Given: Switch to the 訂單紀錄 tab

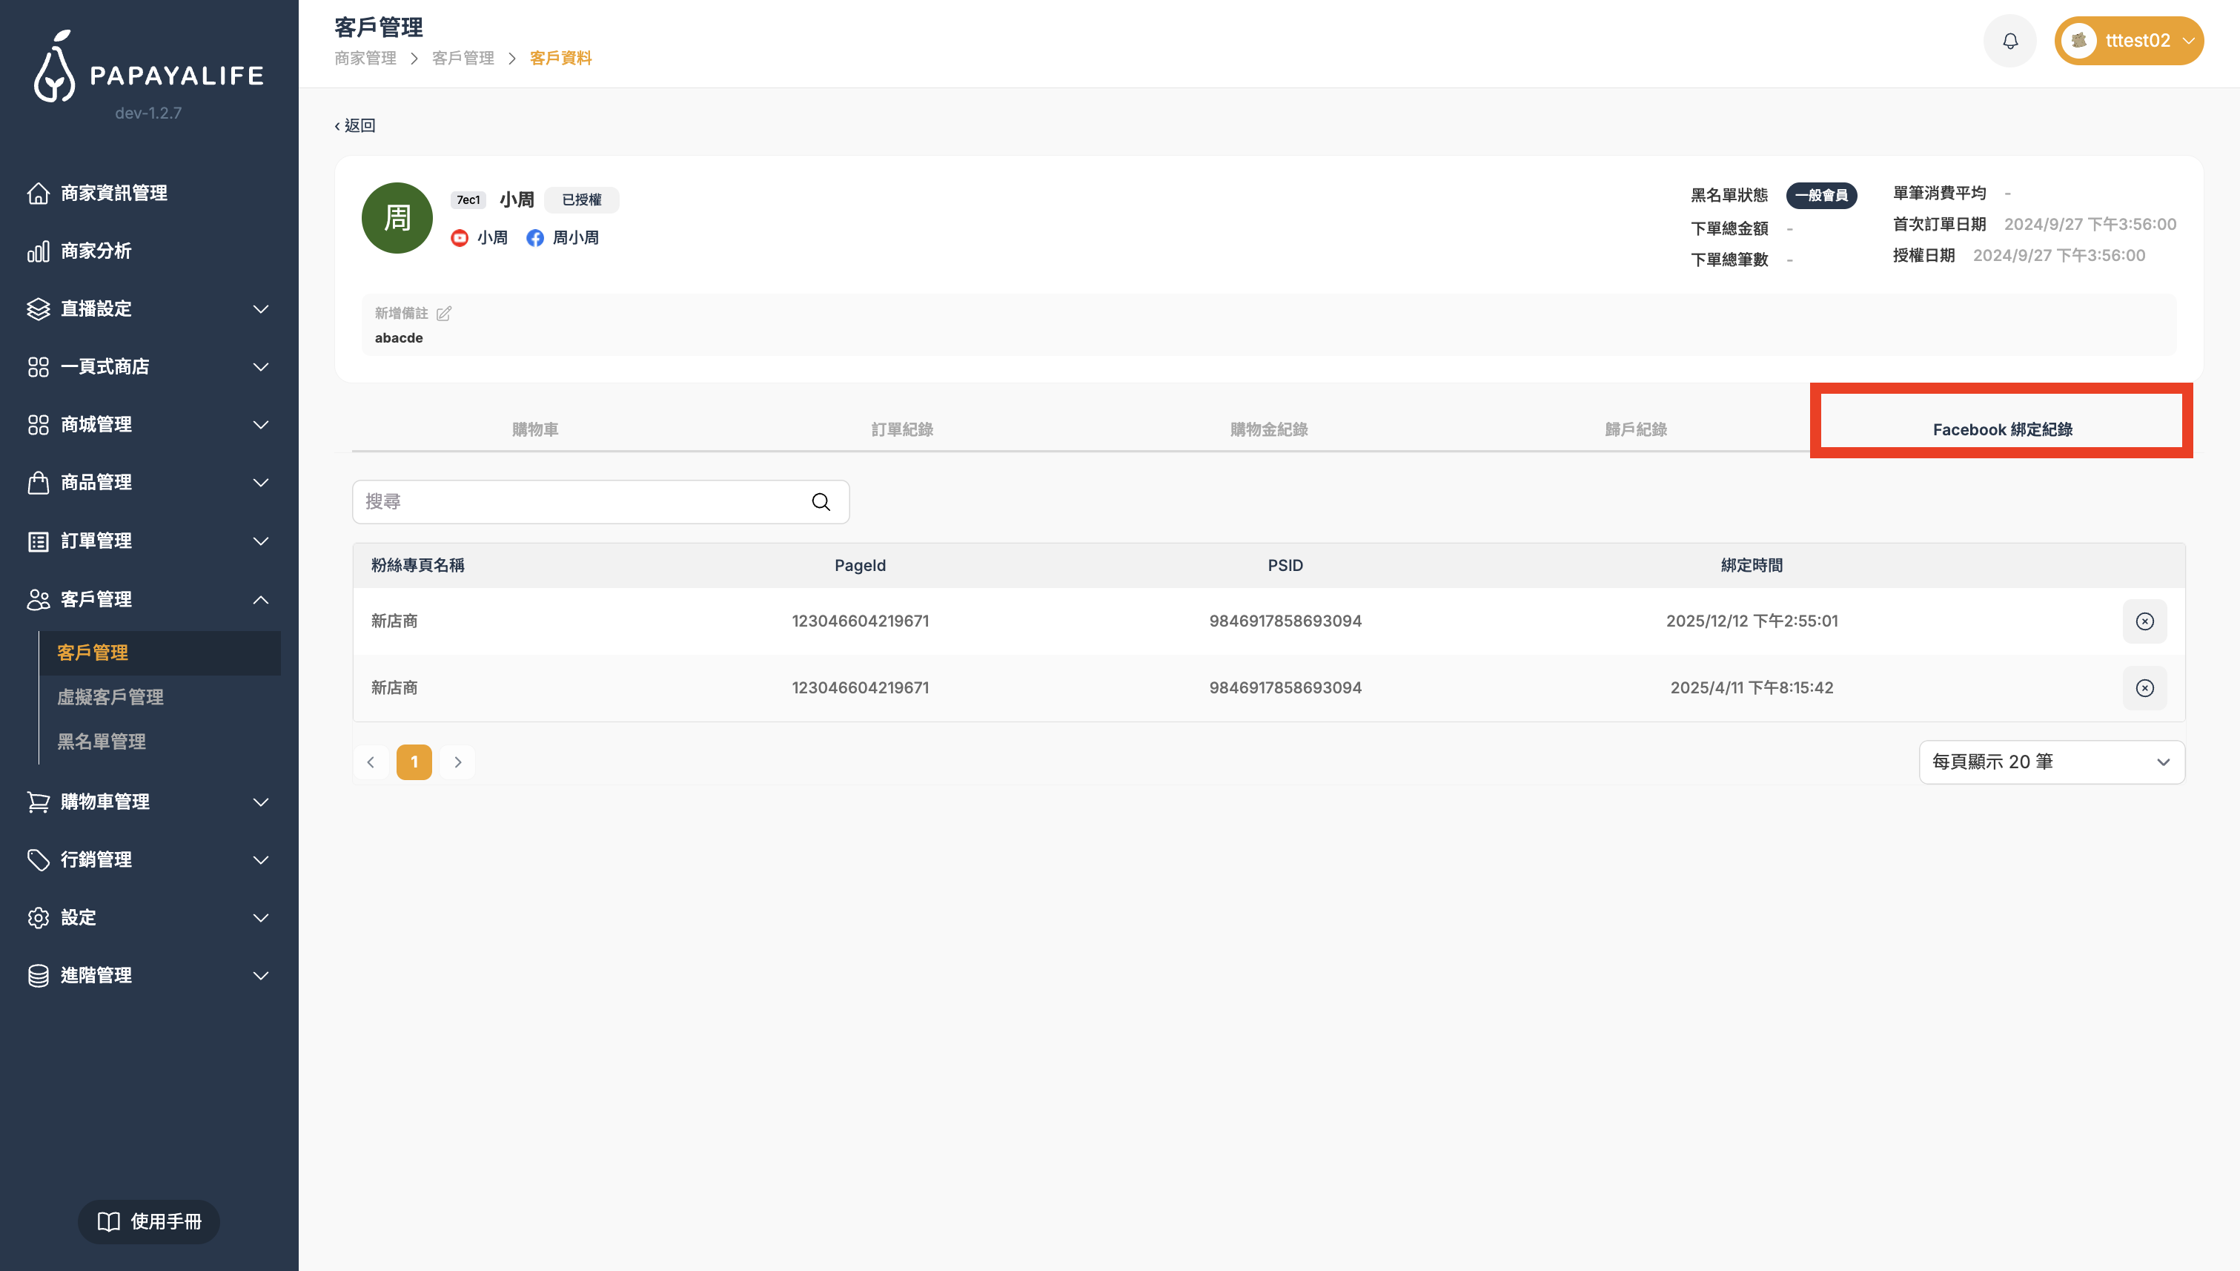Looking at the screenshot, I should click(901, 429).
